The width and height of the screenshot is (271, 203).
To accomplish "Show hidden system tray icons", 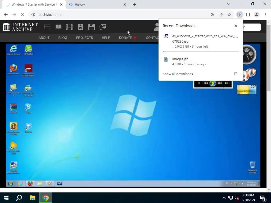I will (224, 198).
